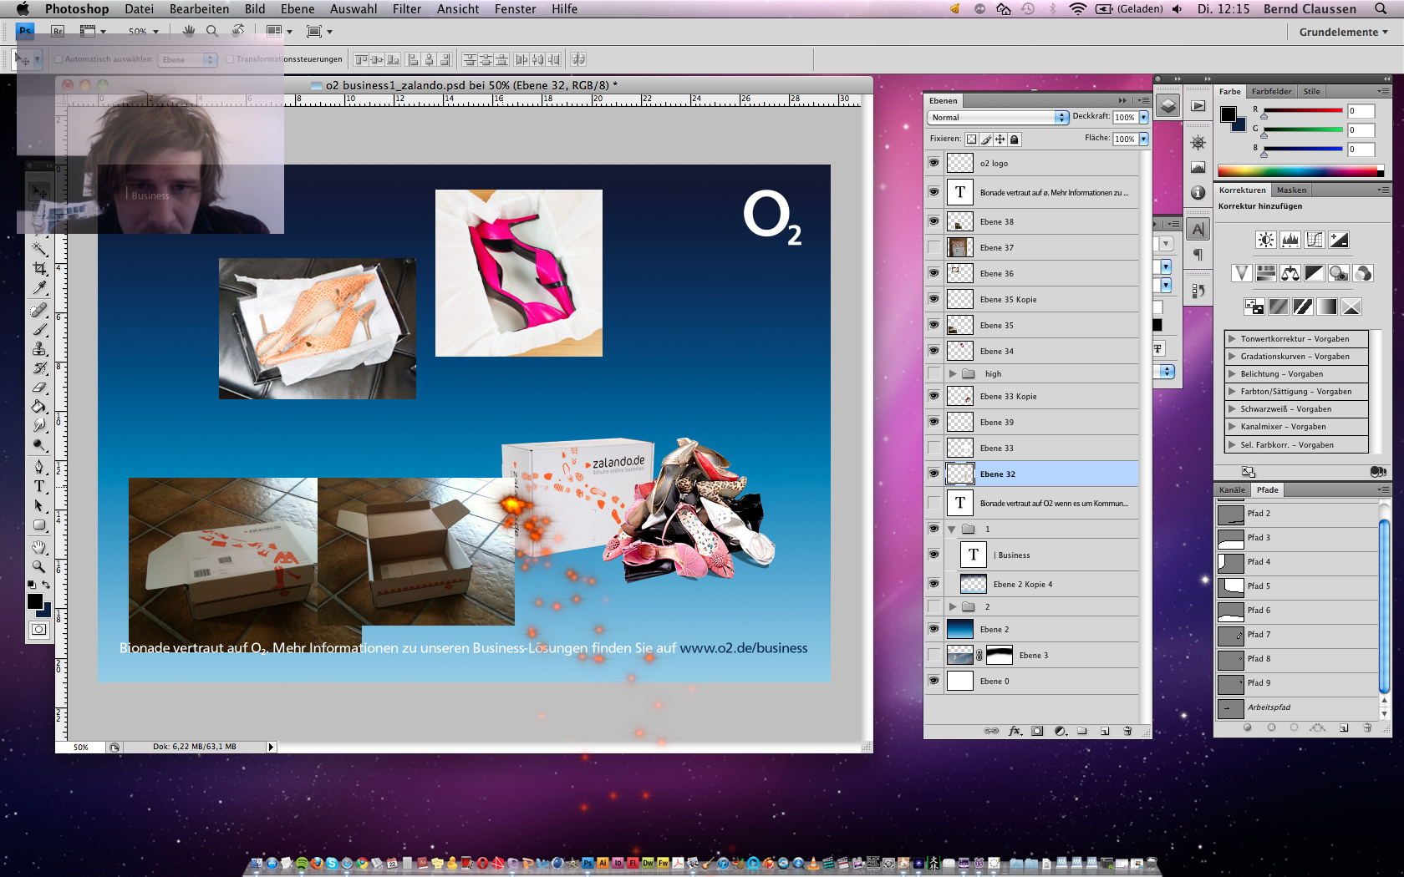Switch to the Farbfelder tab

pyautogui.click(x=1271, y=92)
